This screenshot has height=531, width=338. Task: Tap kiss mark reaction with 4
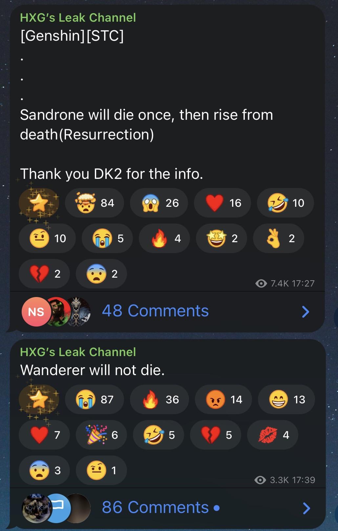coord(272,435)
